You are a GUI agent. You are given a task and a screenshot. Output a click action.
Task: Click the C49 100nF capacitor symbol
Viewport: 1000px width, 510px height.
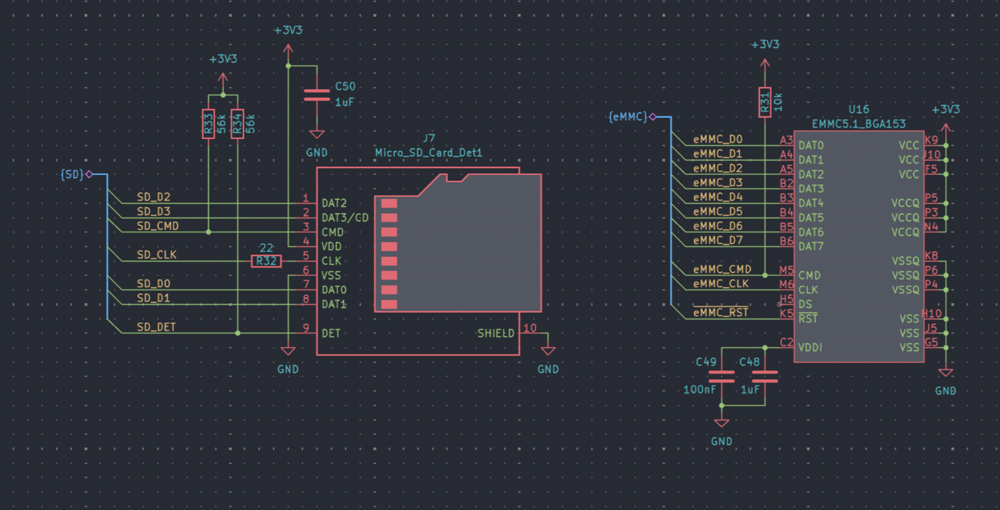coord(721,378)
